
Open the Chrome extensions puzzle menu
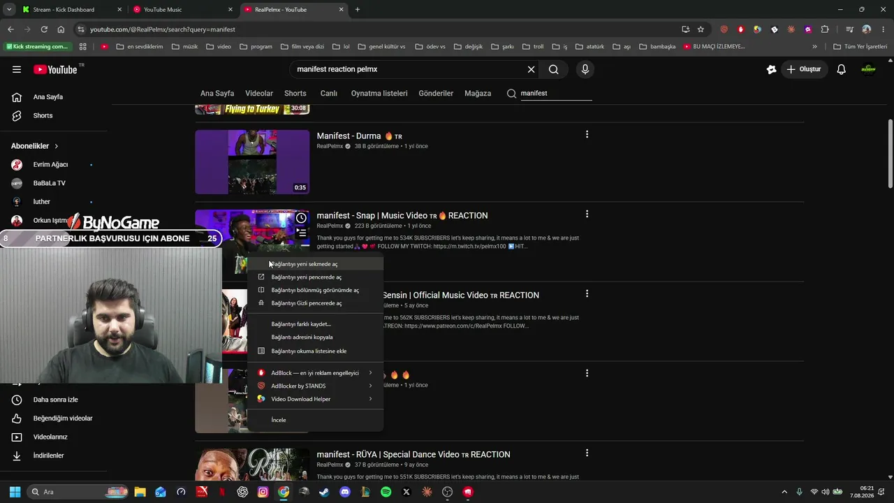pyautogui.click(x=825, y=29)
